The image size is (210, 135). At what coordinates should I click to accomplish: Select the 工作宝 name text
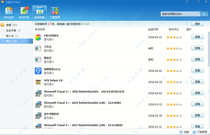click(48, 47)
